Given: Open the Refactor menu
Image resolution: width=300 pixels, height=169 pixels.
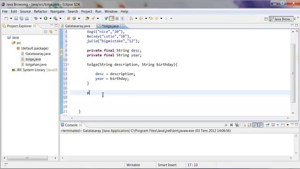Looking at the screenshot, I should 41,11.
